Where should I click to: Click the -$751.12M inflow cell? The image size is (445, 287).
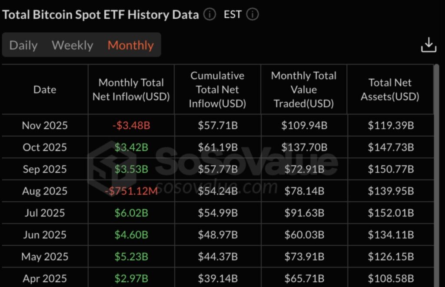(131, 191)
